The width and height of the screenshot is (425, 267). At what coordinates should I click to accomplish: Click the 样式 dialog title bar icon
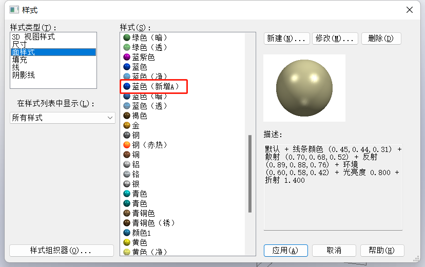pos(14,10)
